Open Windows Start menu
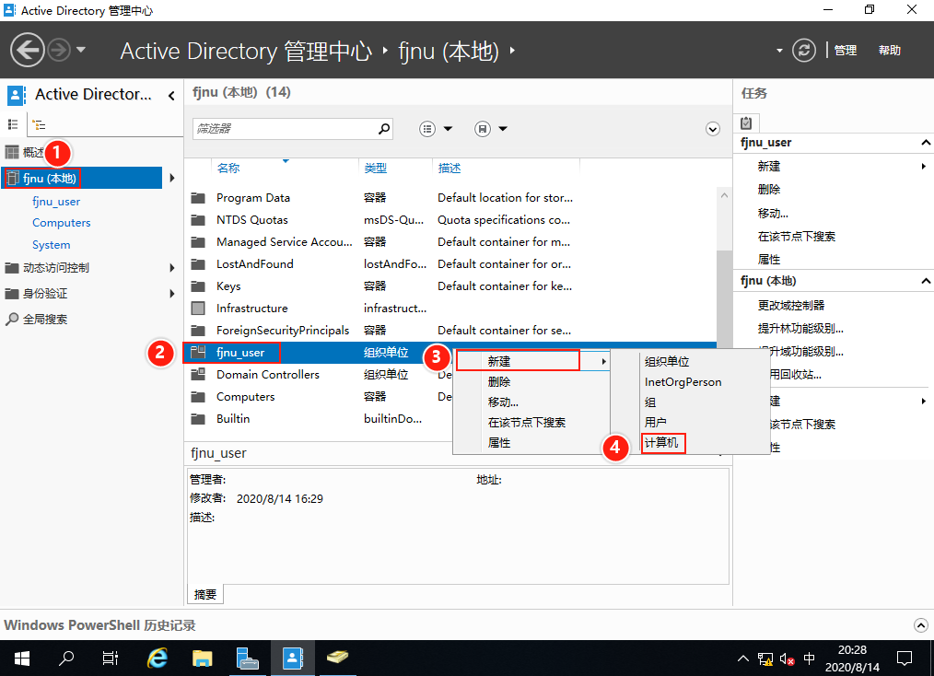Screen dimensions: 934x676 22,659
